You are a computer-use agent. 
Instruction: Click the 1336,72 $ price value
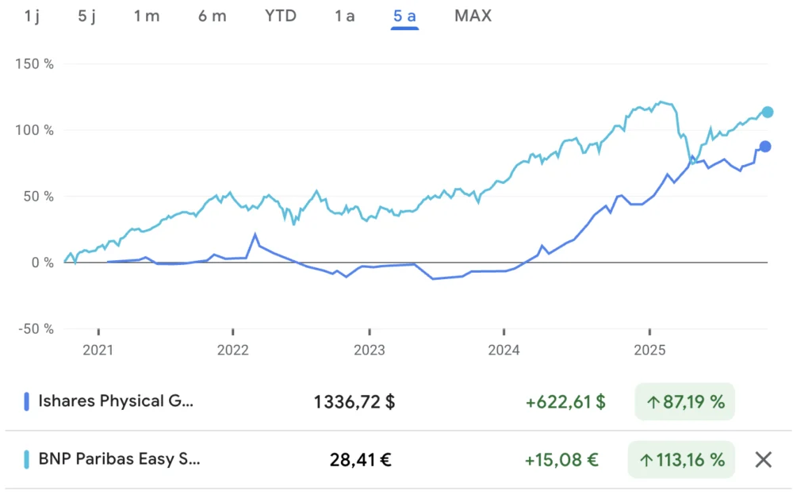pyautogui.click(x=354, y=402)
